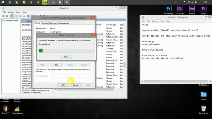
Task: Open the Photoshop desktop shortcut
Action: 169,10
